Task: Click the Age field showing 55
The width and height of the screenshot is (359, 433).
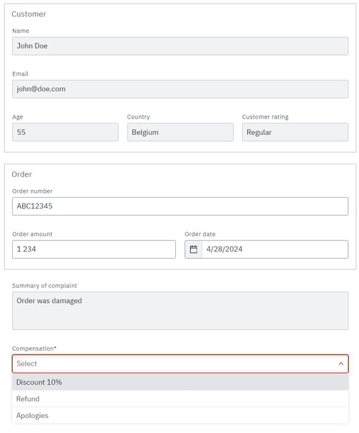Action: click(x=66, y=132)
